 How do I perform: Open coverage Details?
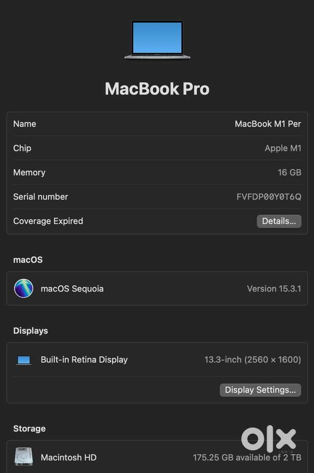click(x=279, y=221)
